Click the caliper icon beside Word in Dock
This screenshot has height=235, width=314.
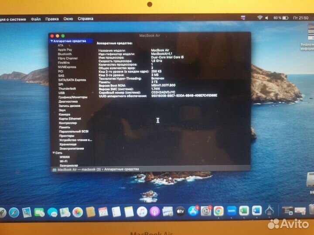270,210
